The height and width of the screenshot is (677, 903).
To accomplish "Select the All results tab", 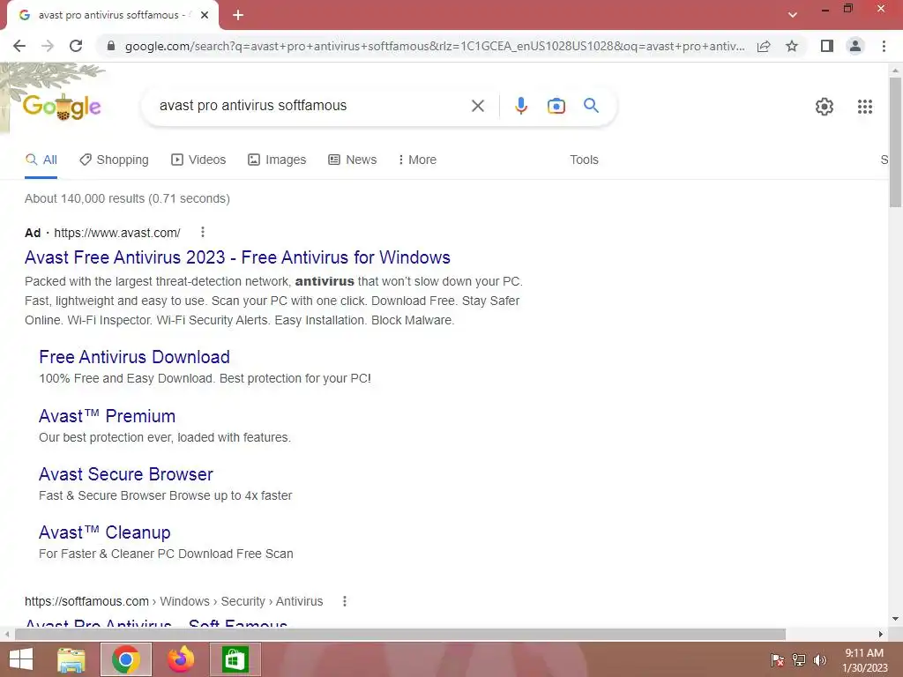I will coord(41,160).
